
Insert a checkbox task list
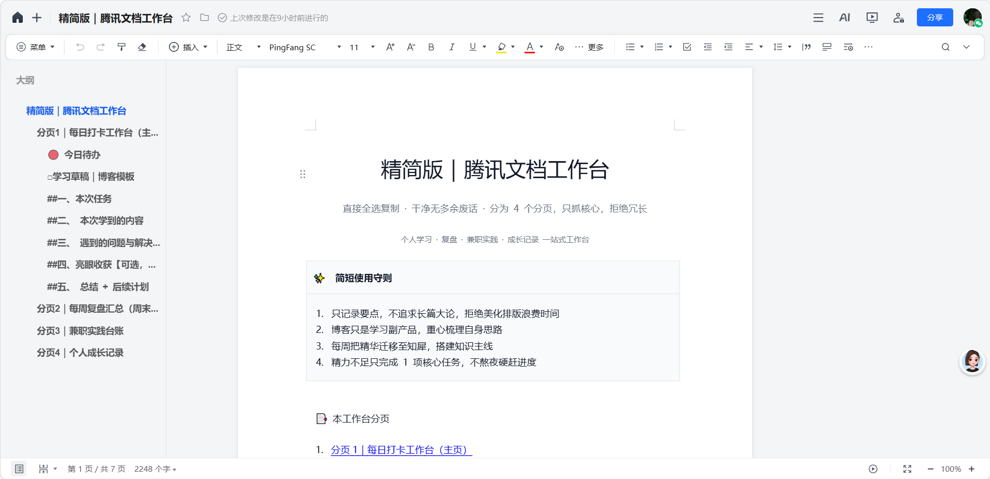[687, 47]
